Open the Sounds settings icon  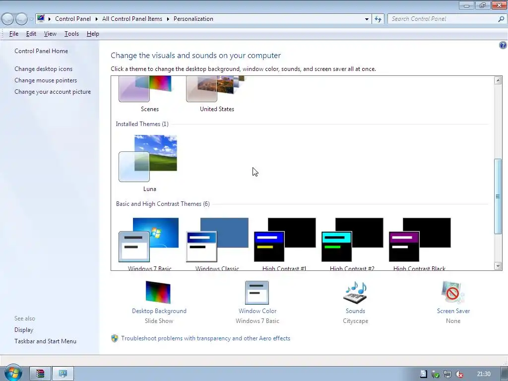[x=355, y=292]
